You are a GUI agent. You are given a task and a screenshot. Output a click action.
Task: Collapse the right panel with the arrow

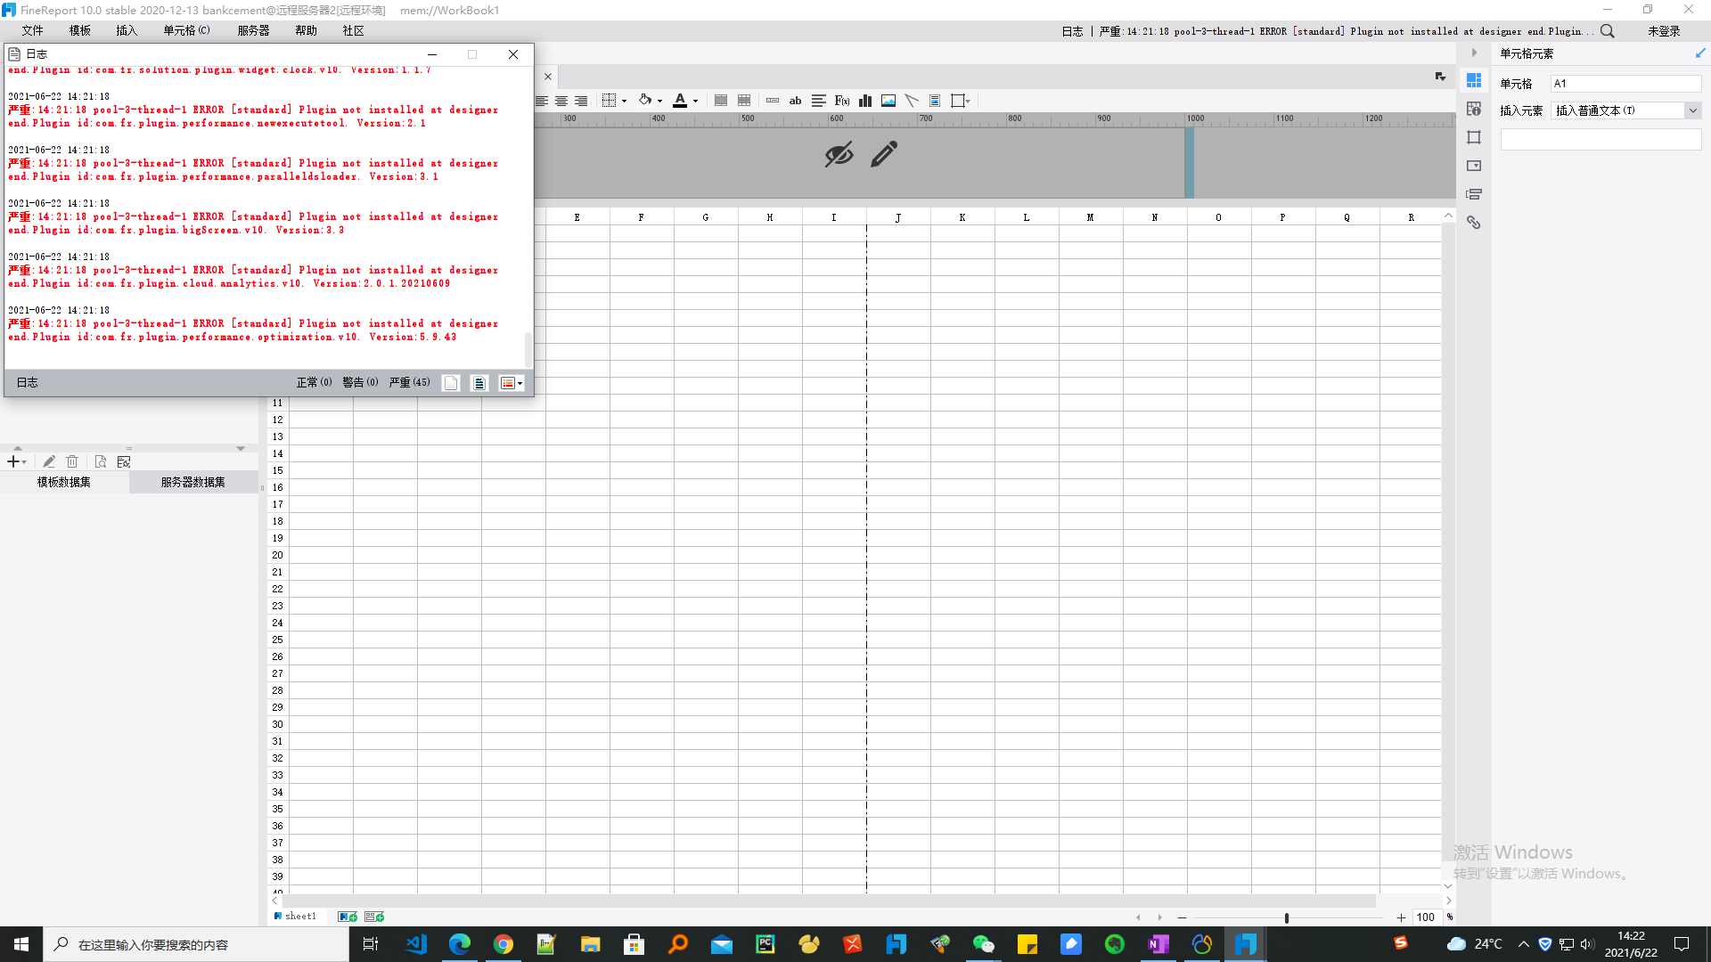tap(1474, 53)
